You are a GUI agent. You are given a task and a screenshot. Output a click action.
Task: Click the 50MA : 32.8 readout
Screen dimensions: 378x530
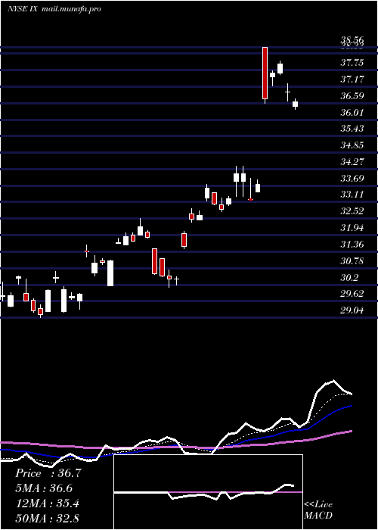coord(48,518)
